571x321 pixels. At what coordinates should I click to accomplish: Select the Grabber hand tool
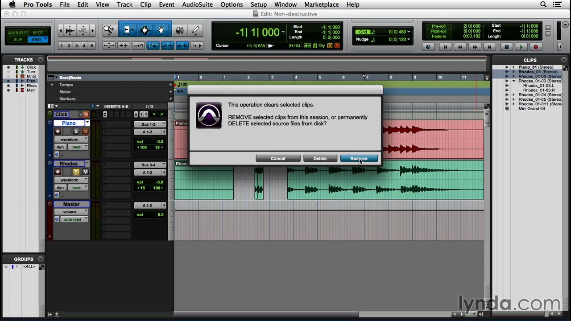tap(161, 30)
